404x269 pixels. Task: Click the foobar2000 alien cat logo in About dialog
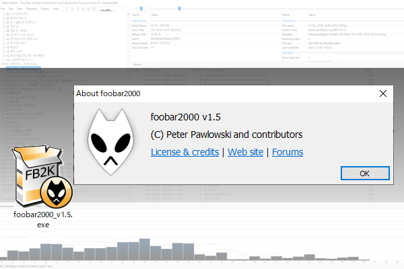pyautogui.click(x=111, y=142)
